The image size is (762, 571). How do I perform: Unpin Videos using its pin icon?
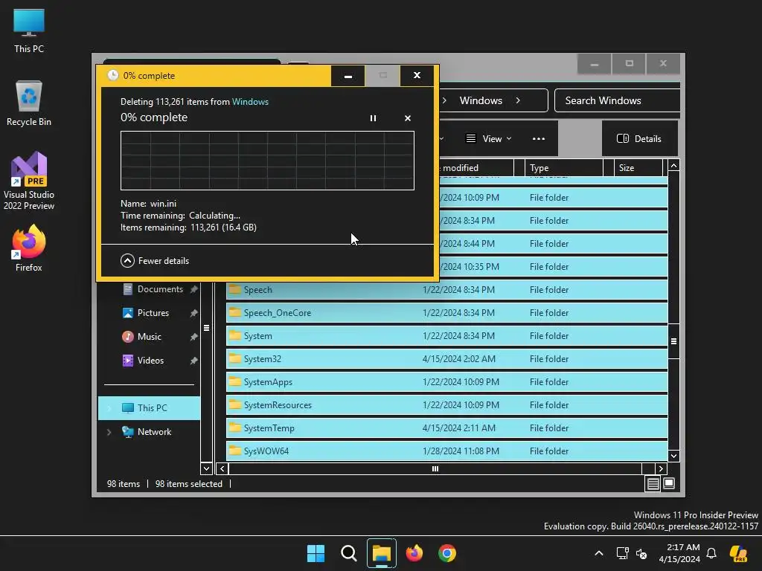193,361
